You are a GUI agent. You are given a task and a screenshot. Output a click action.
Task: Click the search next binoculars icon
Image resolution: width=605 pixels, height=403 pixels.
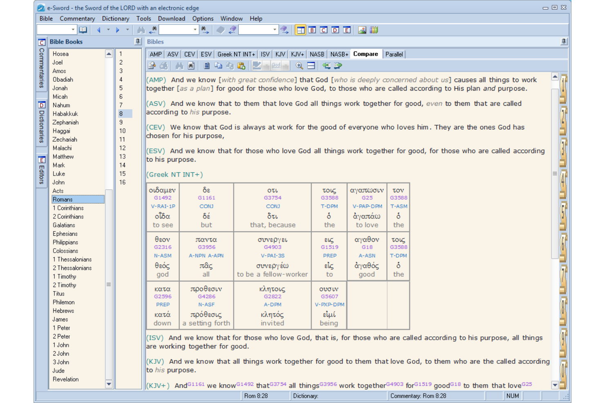(x=205, y=30)
